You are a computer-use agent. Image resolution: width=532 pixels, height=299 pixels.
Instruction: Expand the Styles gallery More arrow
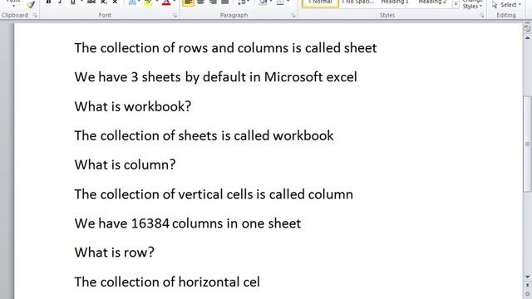tap(456, 4)
